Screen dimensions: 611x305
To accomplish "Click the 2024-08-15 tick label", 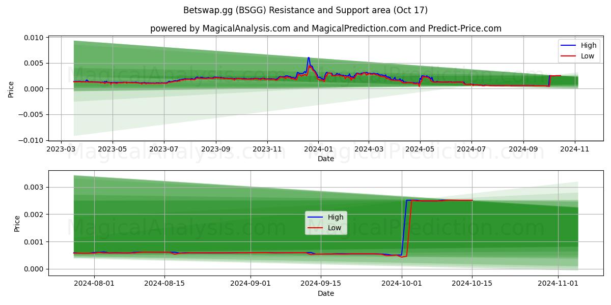I will coord(164,284).
